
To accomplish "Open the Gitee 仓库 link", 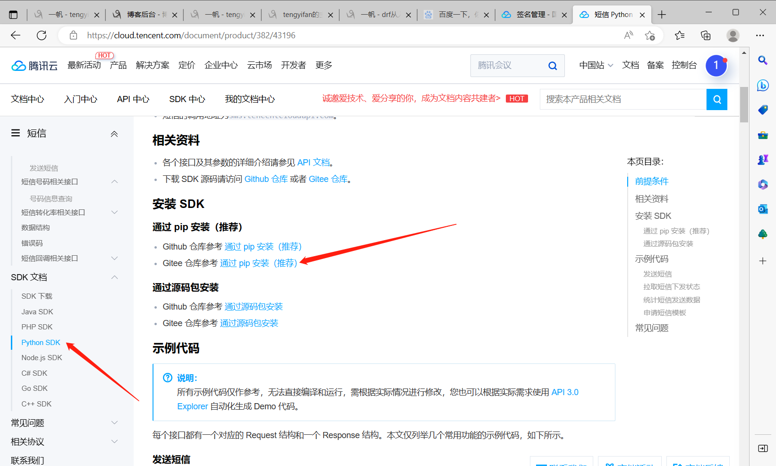I will (x=328, y=179).
